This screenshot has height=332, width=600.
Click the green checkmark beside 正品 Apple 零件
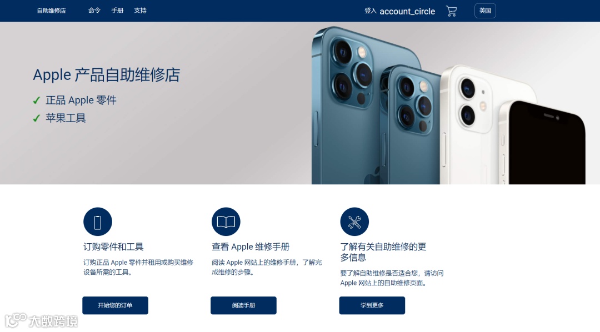coord(36,100)
